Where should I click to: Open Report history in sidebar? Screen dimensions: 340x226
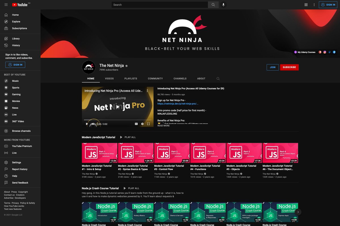coord(20,169)
